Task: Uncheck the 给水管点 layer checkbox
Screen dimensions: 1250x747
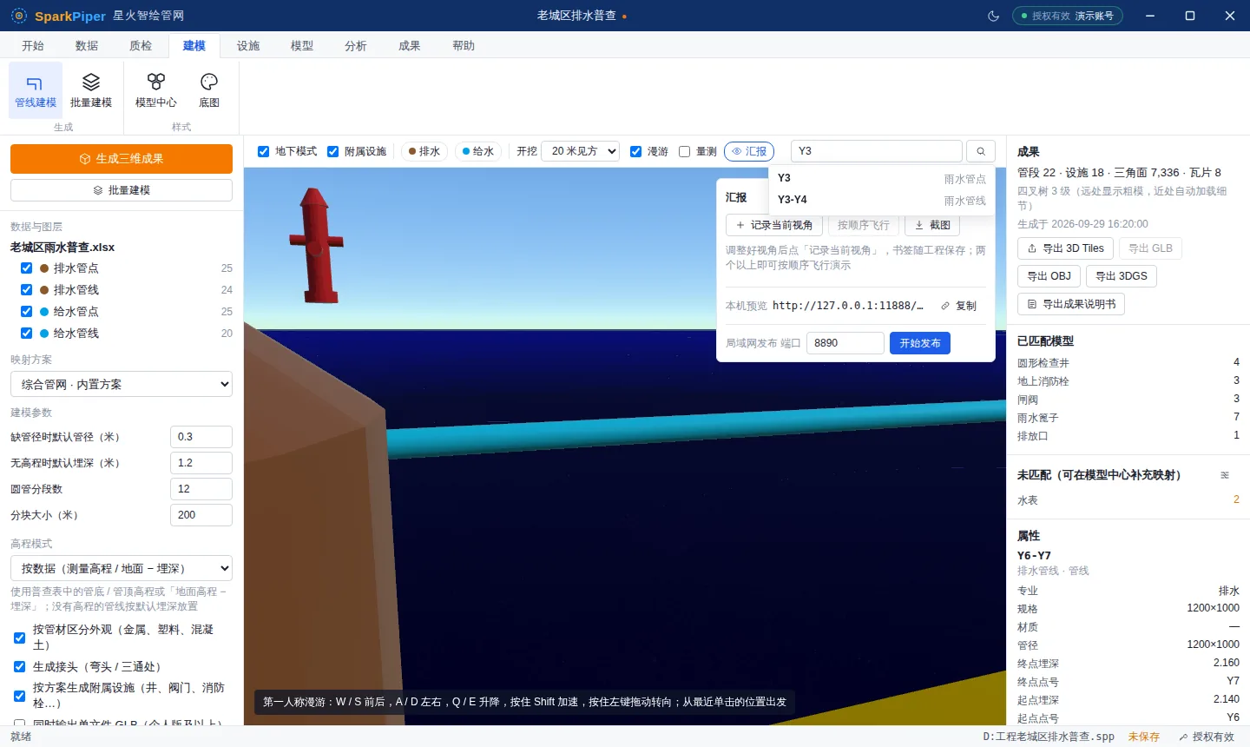Action: [x=27, y=312]
